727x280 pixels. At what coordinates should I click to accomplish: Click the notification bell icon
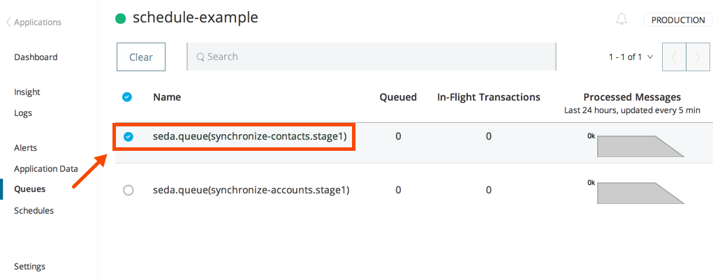pyautogui.click(x=622, y=20)
